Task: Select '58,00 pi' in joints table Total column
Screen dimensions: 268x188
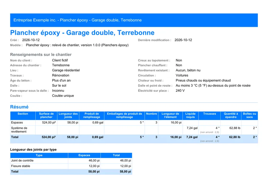Action: tap(125, 172)
